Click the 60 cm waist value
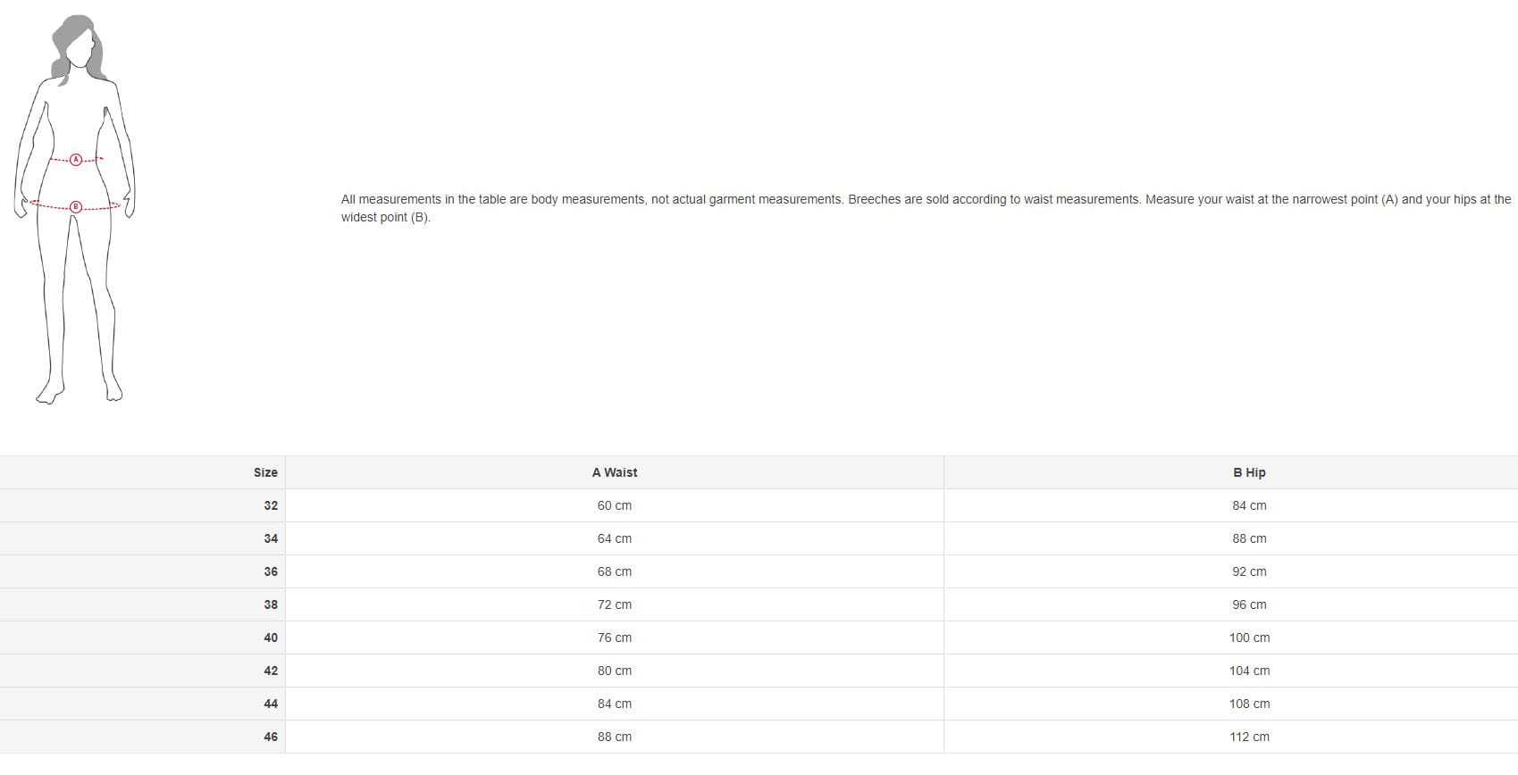This screenshot has height=775, width=1518. 615,505
